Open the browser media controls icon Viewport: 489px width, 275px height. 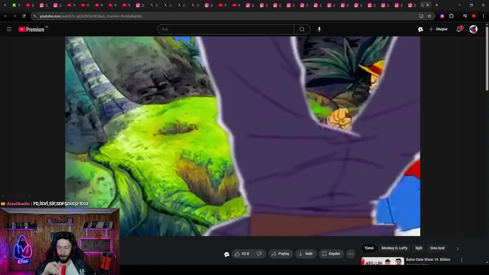(x=465, y=16)
